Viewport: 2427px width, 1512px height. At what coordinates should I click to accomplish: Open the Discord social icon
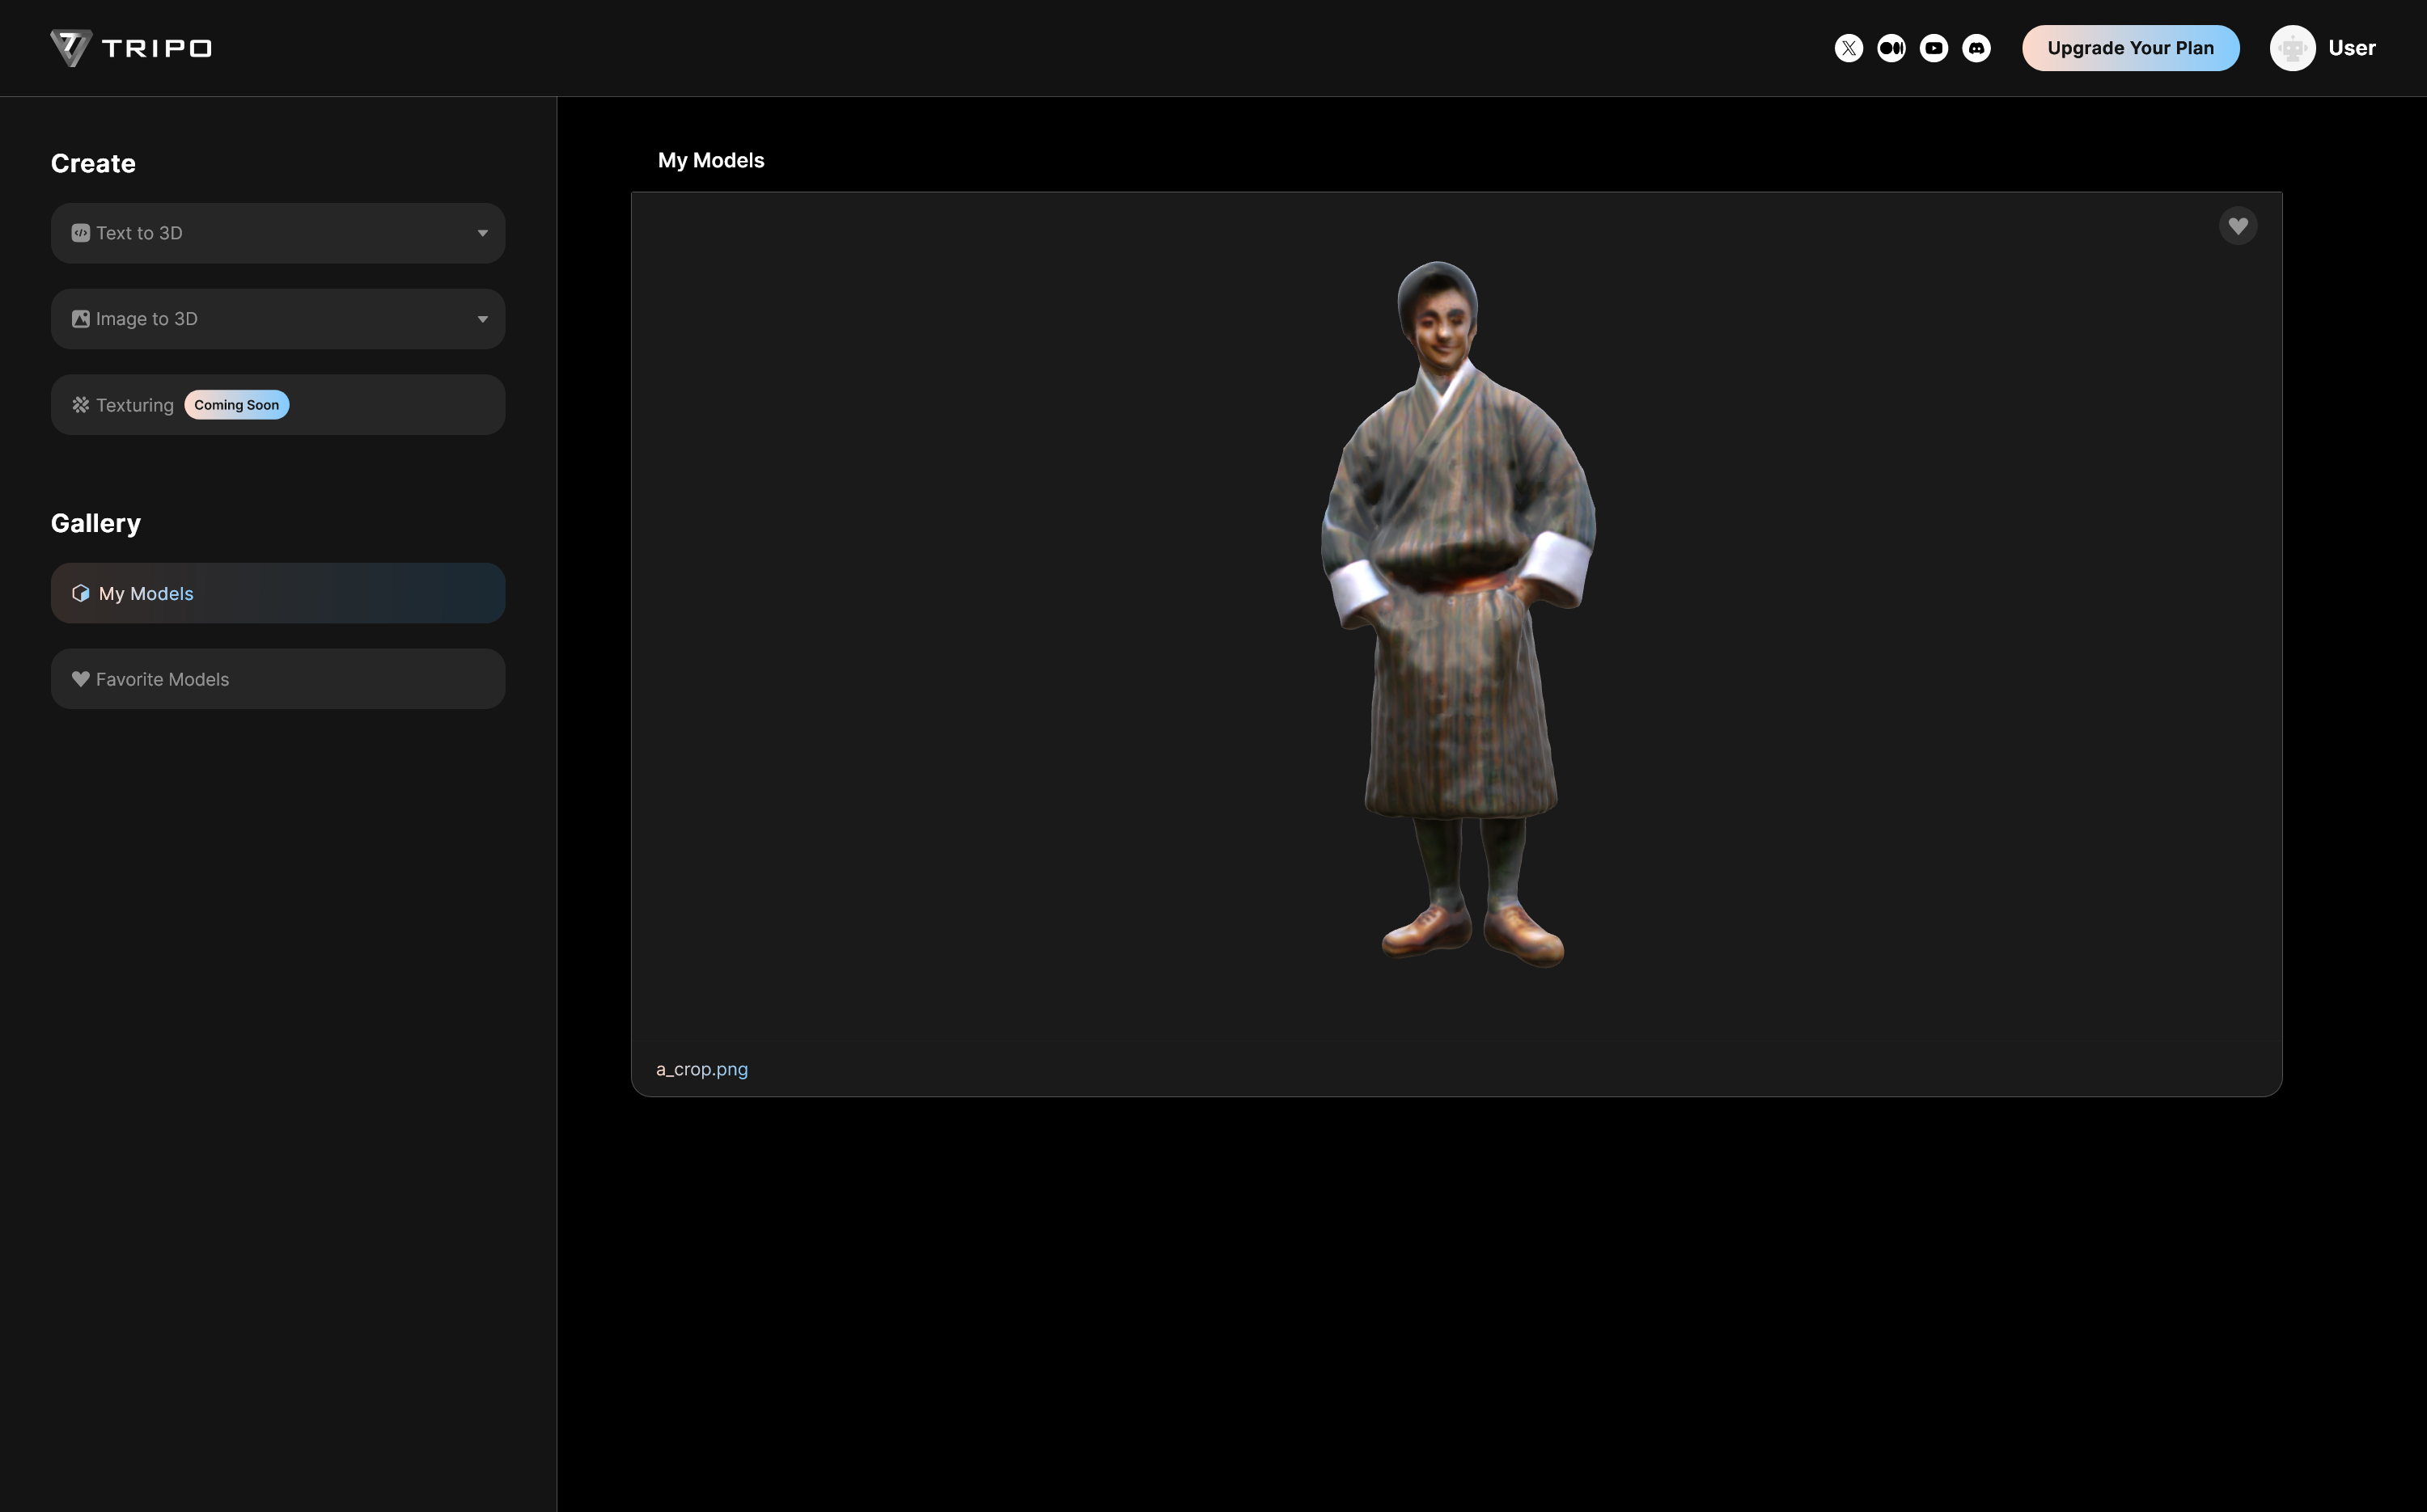pyautogui.click(x=1977, y=48)
